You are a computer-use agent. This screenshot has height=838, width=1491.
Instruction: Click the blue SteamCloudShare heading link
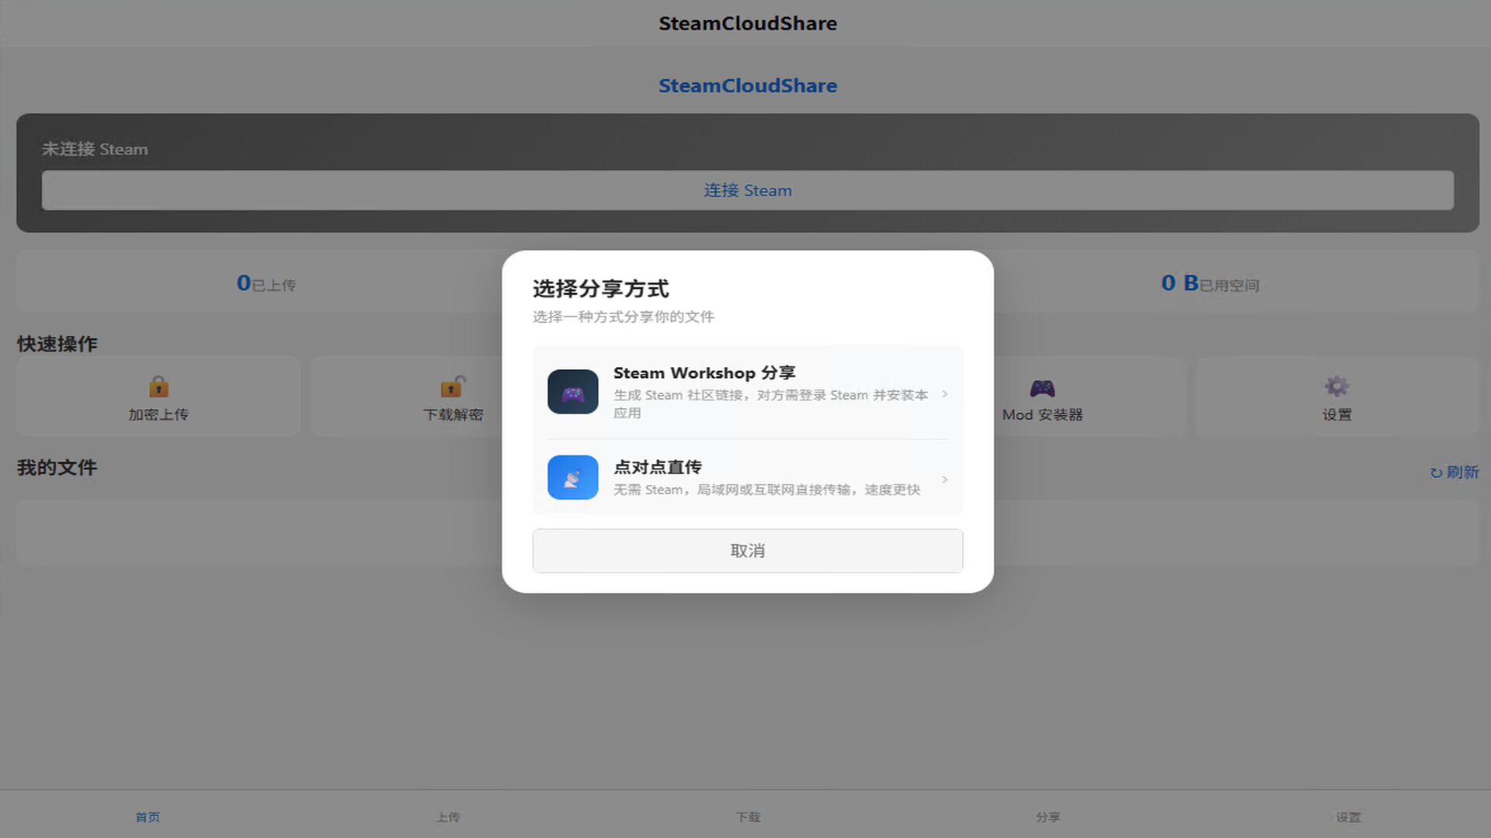coord(747,85)
